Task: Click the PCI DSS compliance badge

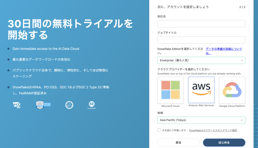Action: [x=17, y=105]
